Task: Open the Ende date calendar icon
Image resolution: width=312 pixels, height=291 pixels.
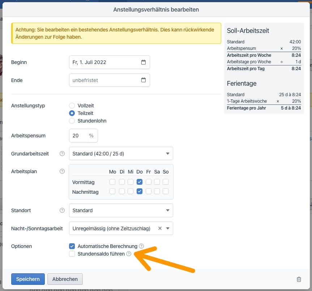Action: pos(144,80)
